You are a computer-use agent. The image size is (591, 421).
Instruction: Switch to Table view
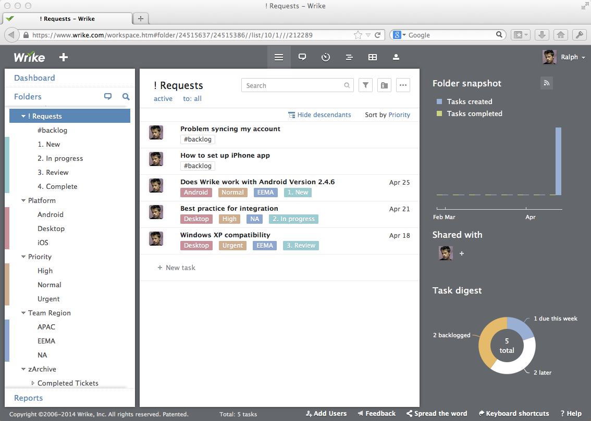tap(372, 57)
